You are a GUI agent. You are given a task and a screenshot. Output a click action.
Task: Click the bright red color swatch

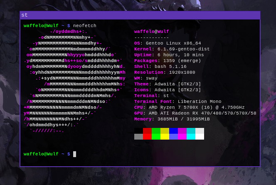(x=147, y=137)
